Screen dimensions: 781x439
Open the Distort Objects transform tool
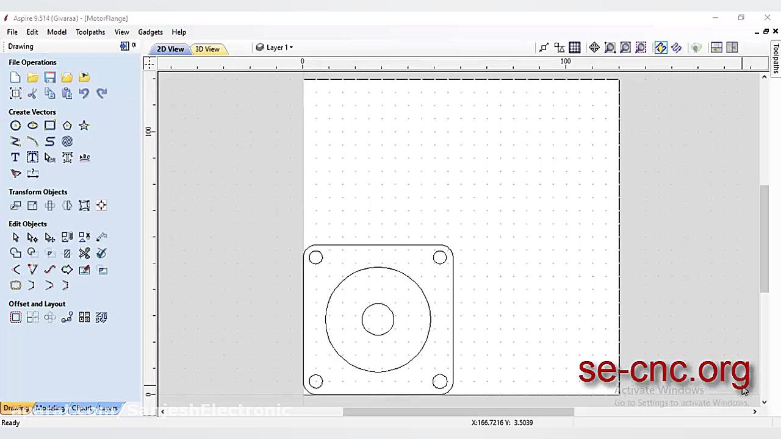pos(84,205)
